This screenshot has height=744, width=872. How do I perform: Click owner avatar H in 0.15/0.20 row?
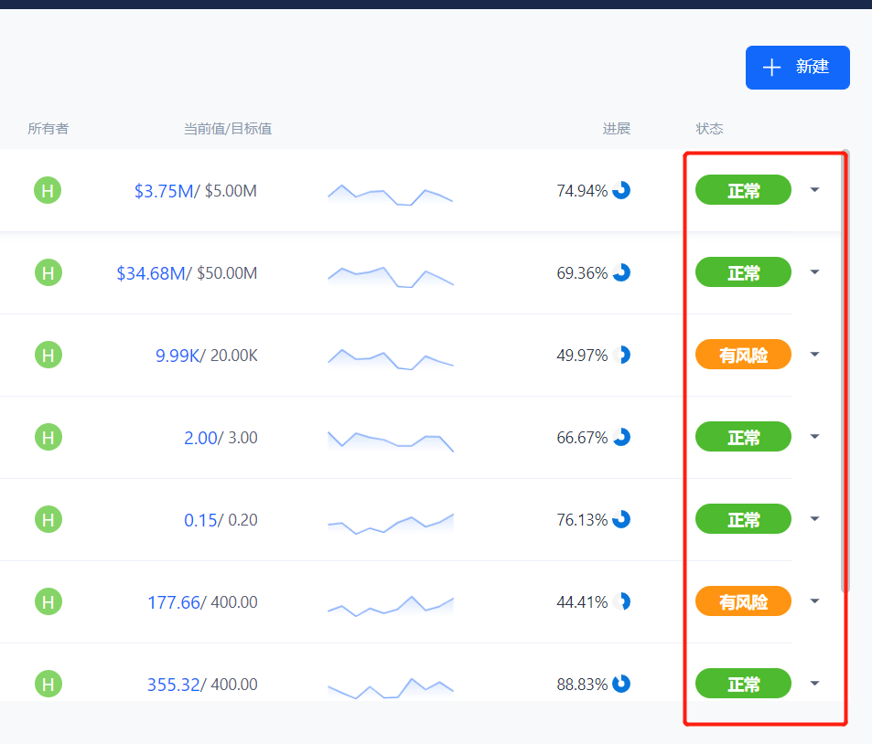[48, 519]
